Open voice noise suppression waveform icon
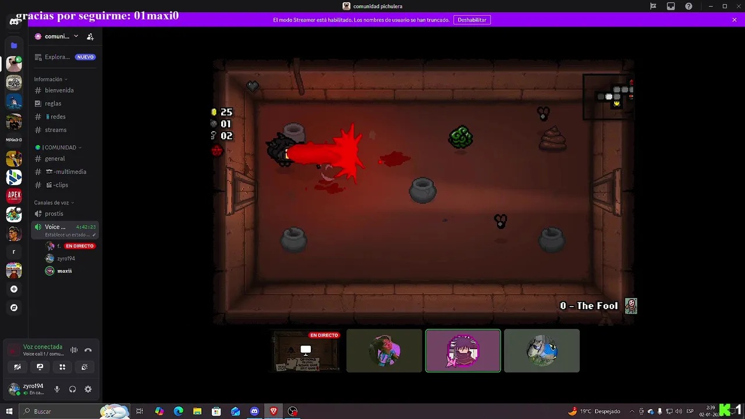This screenshot has width=745, height=419. point(74,350)
